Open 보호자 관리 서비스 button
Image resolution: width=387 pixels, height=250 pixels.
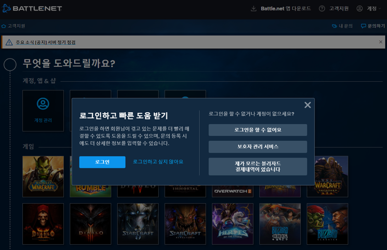(x=258, y=147)
